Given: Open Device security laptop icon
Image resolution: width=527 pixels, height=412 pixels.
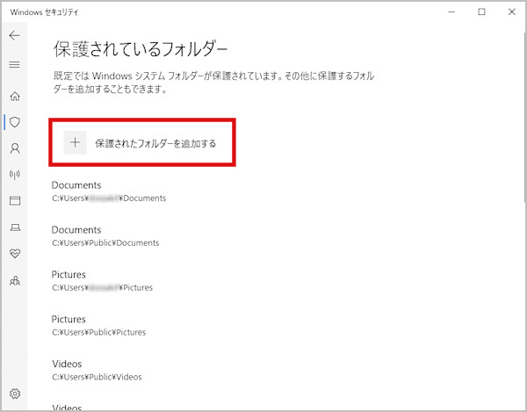Looking at the screenshot, I should click(15, 228).
